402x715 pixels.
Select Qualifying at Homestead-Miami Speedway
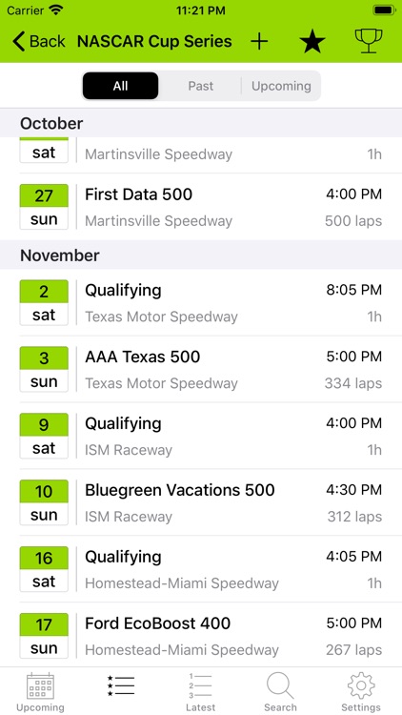[x=201, y=569]
